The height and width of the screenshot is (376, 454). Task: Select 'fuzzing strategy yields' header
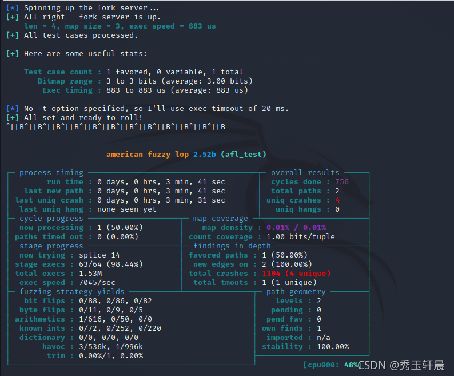[x=72, y=292]
